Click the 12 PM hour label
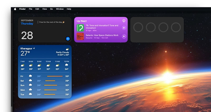This screenshot has width=211, height=112. point(67,61)
